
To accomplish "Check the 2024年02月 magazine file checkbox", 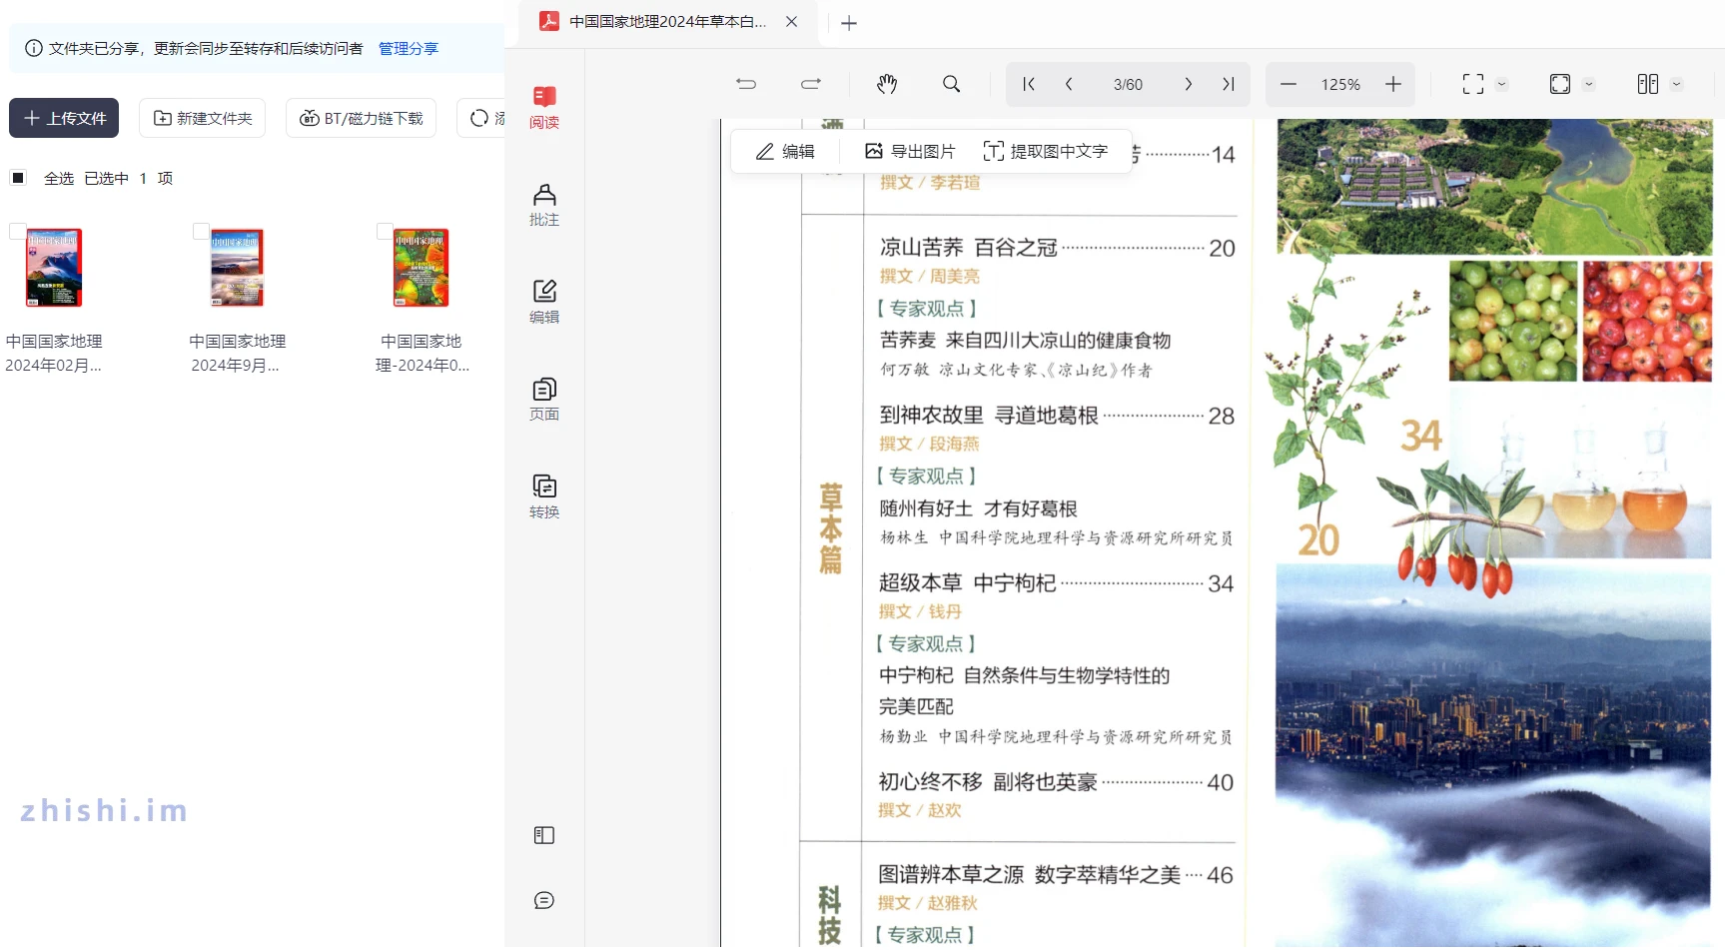I will click(x=17, y=231).
